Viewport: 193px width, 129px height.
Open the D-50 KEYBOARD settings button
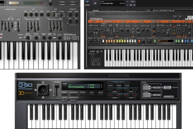(73, 94)
